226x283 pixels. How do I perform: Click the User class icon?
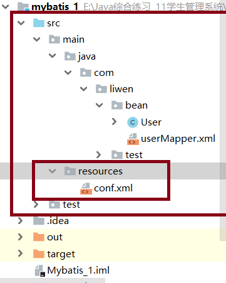click(133, 122)
